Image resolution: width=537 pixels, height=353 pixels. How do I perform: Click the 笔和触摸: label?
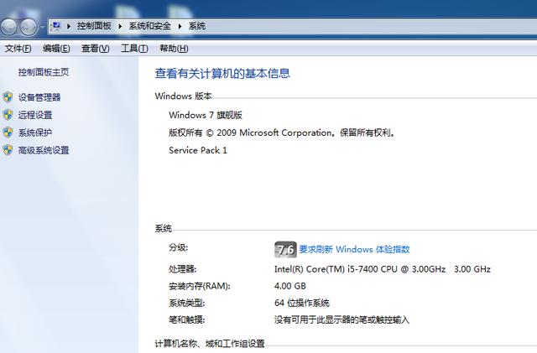[x=186, y=319]
